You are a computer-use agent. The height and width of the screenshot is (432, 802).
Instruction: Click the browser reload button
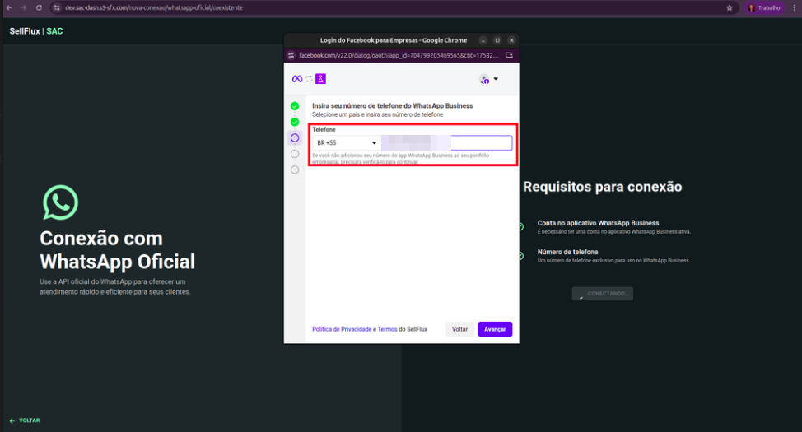38,7
